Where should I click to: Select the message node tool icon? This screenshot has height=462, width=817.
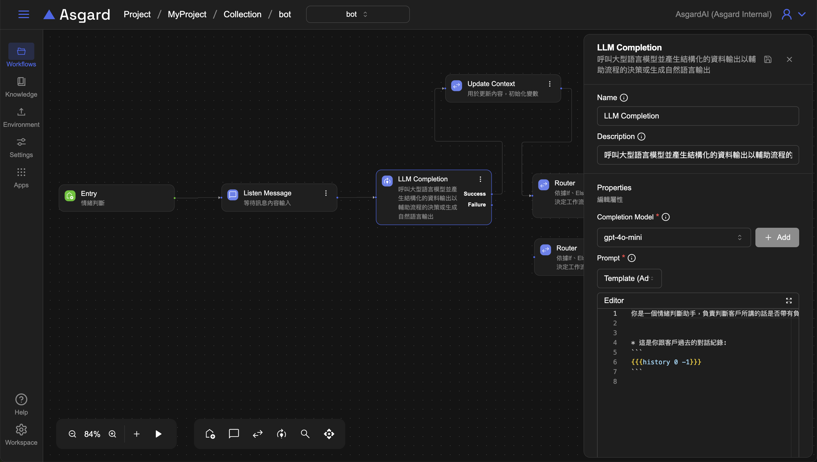234,434
